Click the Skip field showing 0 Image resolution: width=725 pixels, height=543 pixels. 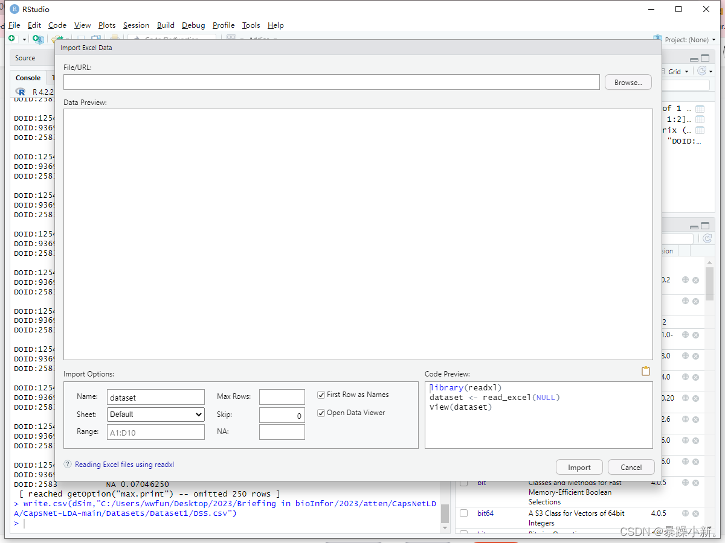[282, 415]
